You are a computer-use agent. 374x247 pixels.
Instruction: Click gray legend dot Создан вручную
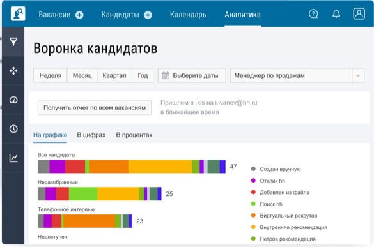[x=253, y=169]
